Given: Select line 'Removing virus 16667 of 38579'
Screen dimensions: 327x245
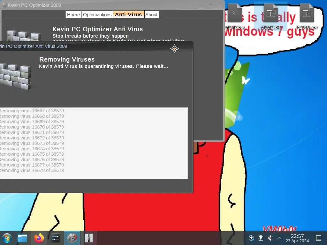Looking at the screenshot, I should click(x=32, y=111).
